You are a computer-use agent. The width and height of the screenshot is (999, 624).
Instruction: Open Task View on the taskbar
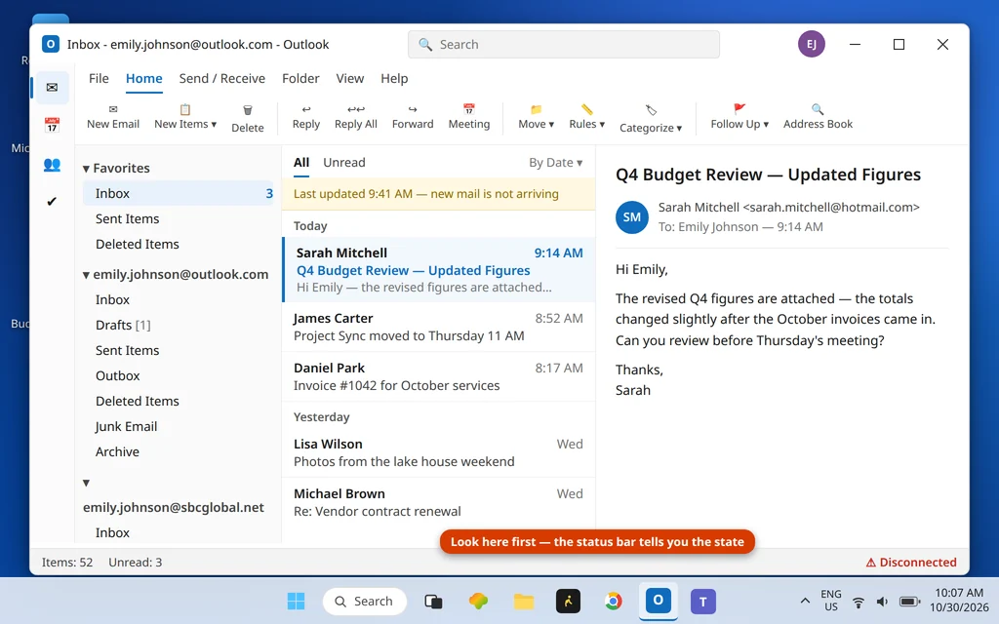433,601
